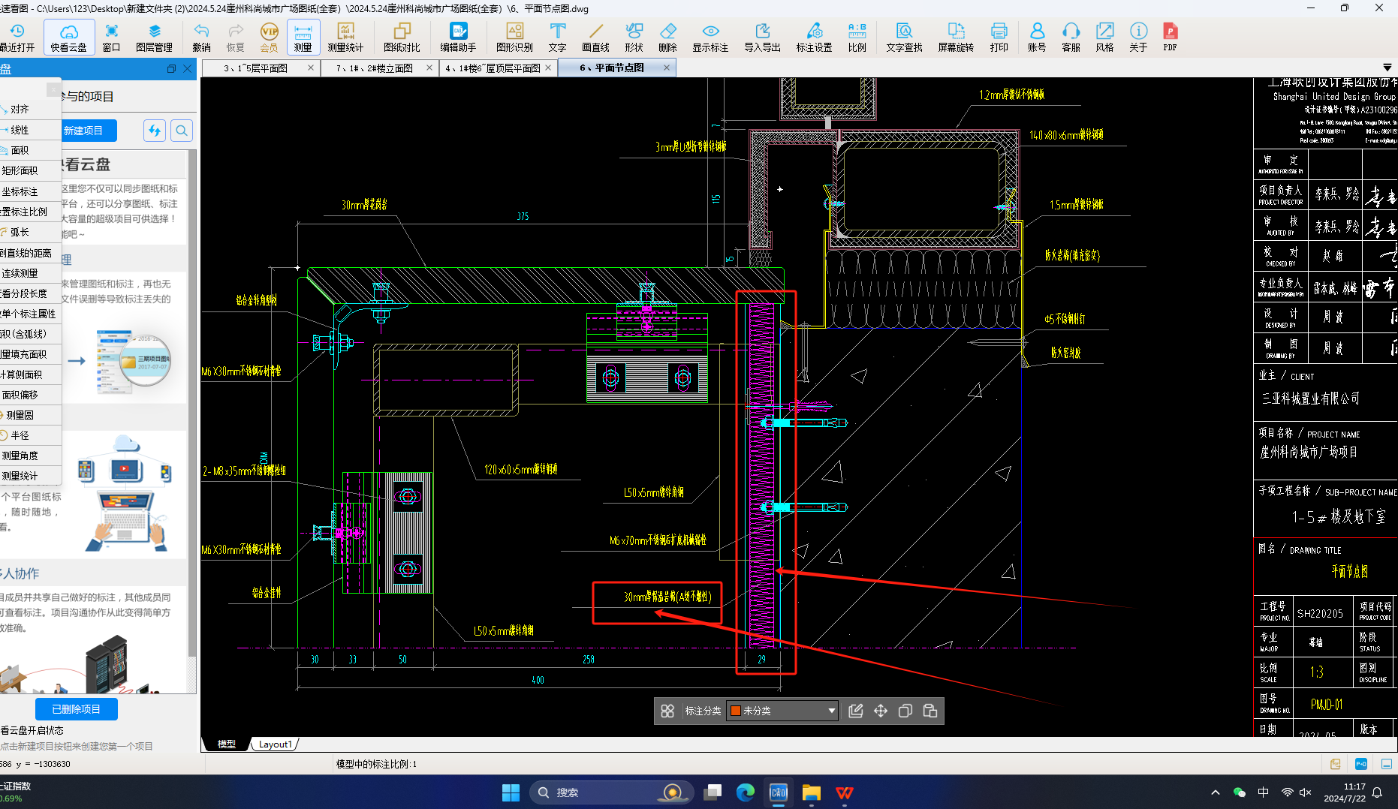Screen dimensions: 1398x809
Task: Select the 删除 eraser tool
Action: pos(667,38)
